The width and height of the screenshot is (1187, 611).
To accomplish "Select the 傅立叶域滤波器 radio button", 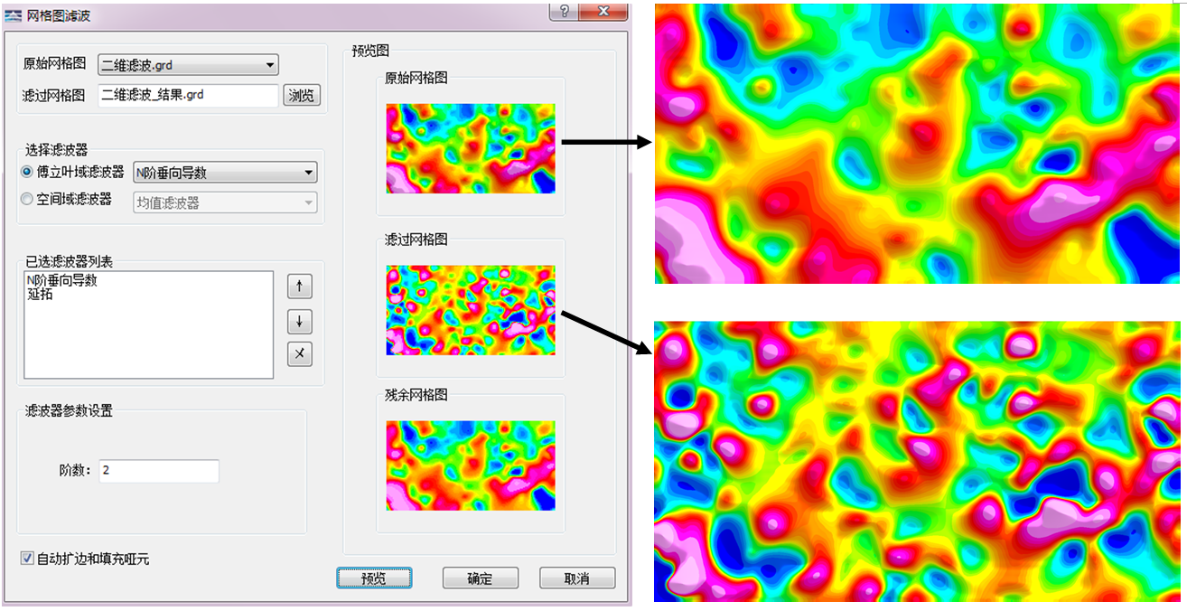I will (28, 172).
